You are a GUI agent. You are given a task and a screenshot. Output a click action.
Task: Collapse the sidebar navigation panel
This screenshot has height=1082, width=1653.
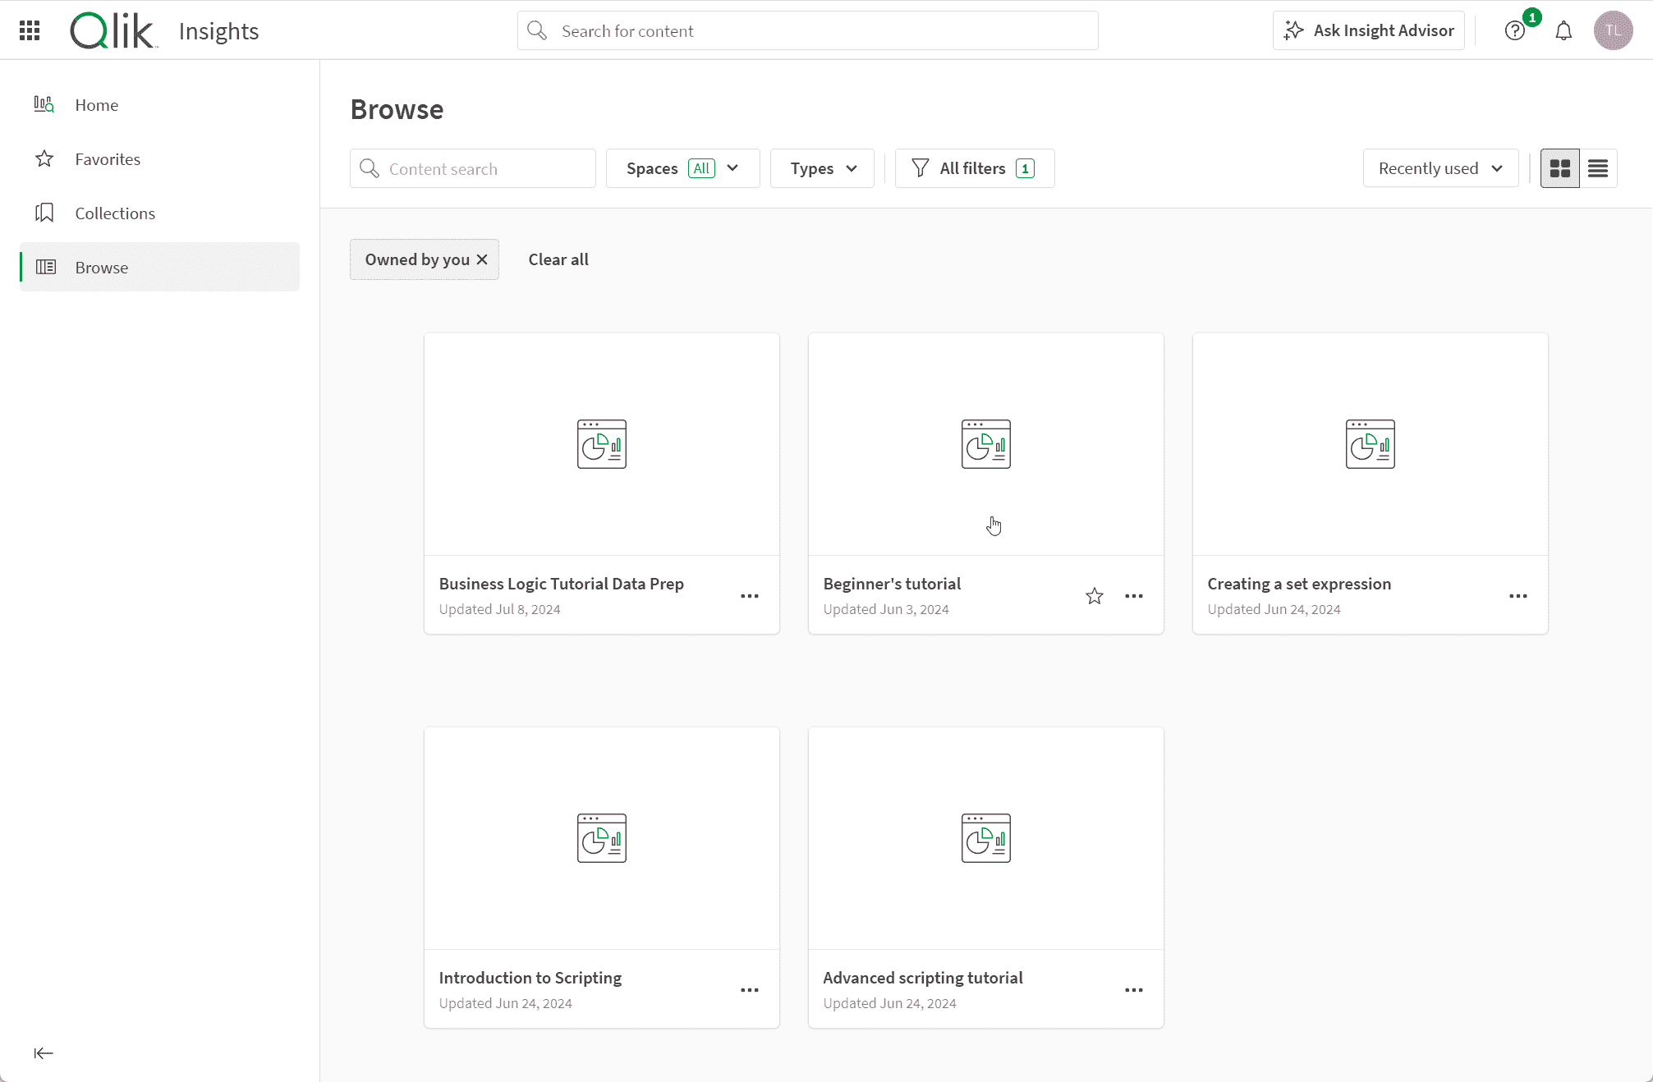point(44,1052)
